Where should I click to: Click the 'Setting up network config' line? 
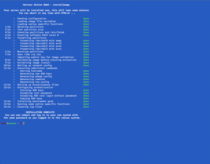pos(35,65)
